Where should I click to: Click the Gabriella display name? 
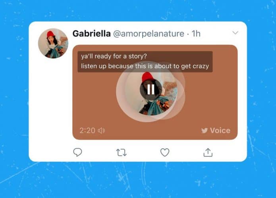tap(91, 34)
